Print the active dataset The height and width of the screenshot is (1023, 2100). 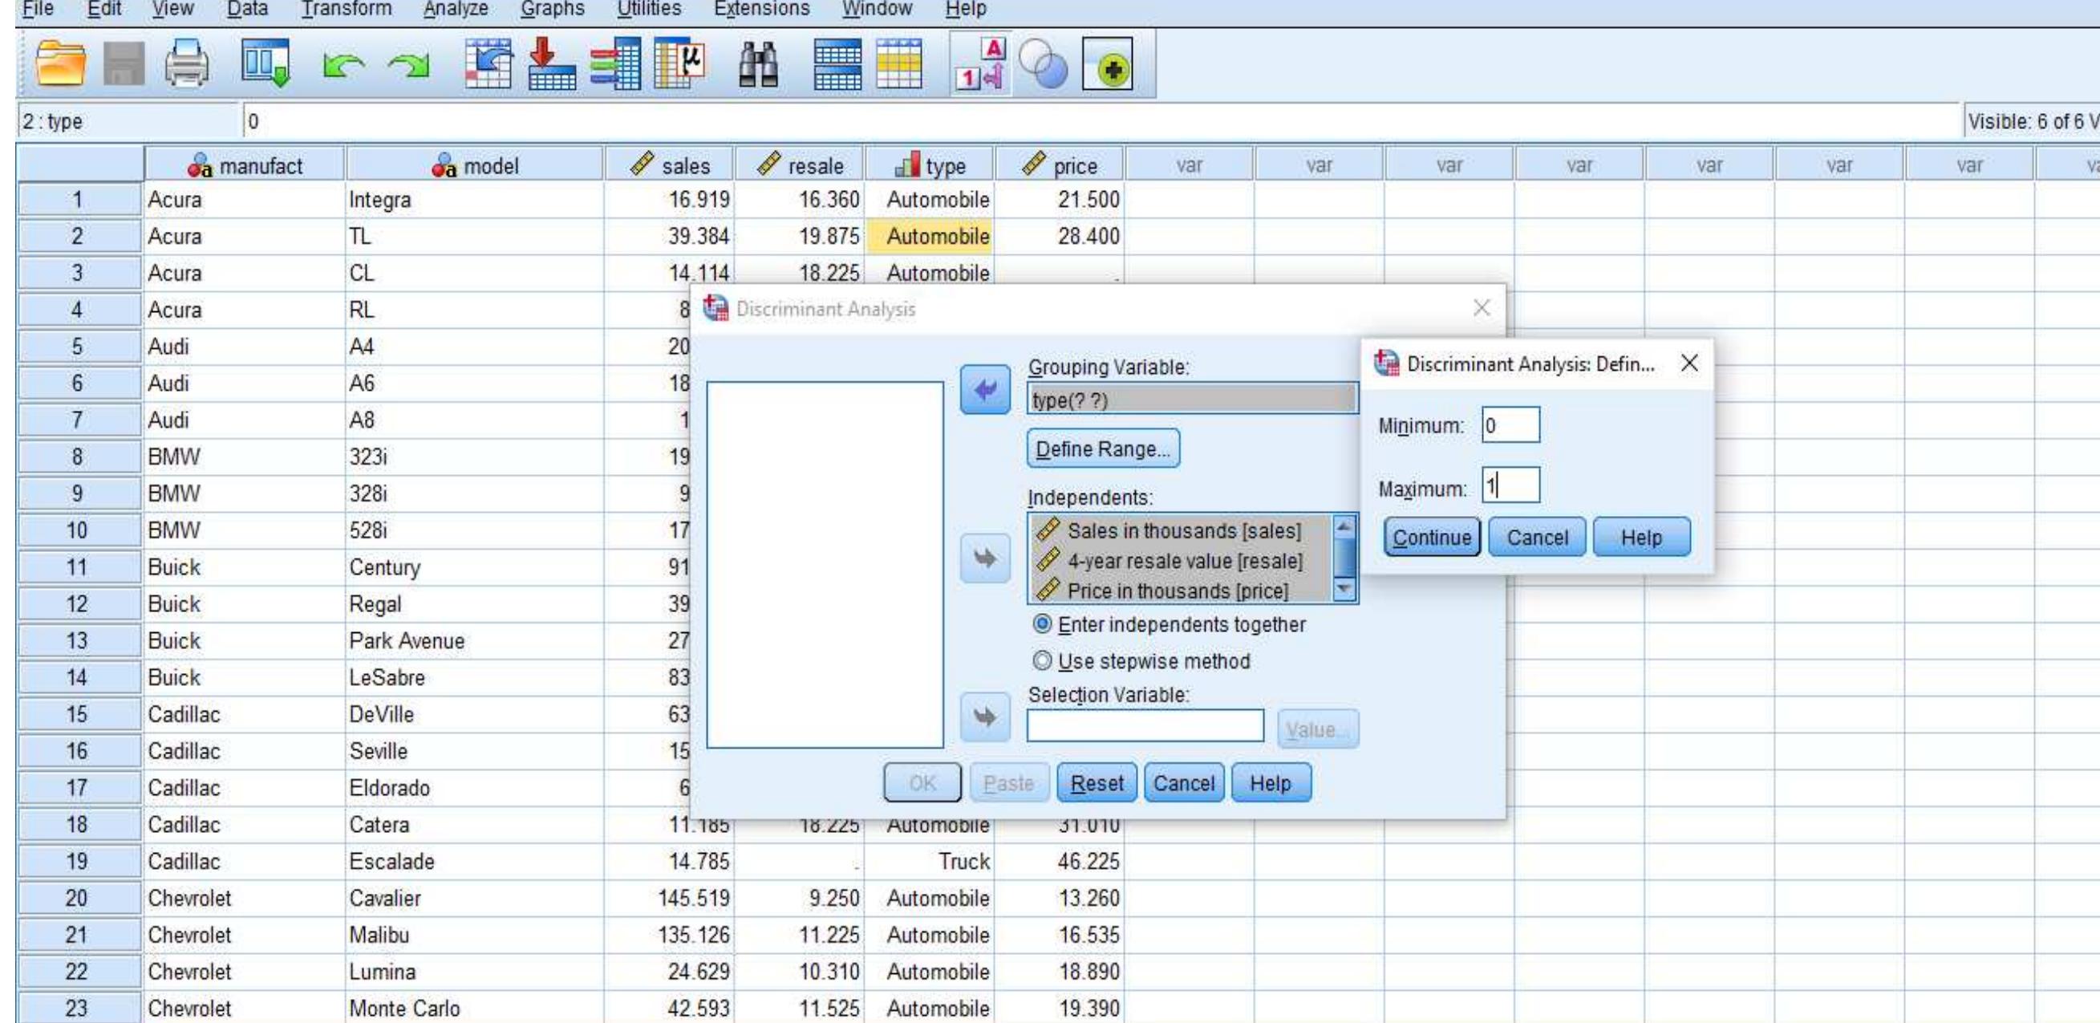pos(186,67)
